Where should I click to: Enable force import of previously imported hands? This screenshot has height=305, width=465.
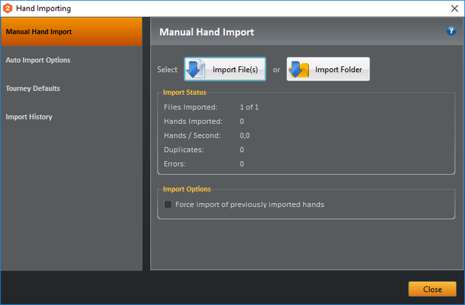pos(168,204)
